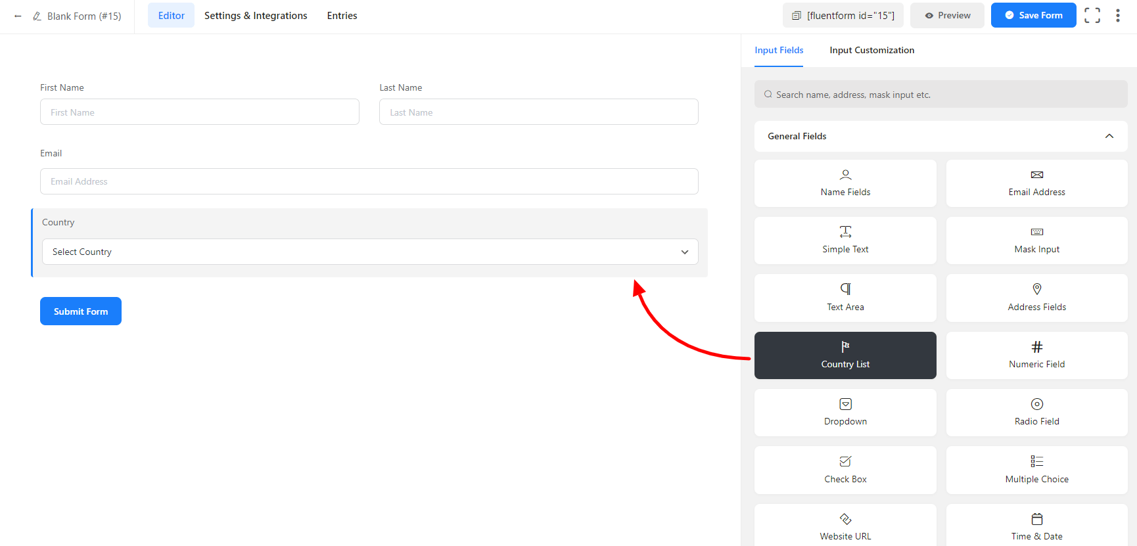Viewport: 1137px width, 546px height.
Task: Insert the Check Box field
Action: pyautogui.click(x=845, y=470)
